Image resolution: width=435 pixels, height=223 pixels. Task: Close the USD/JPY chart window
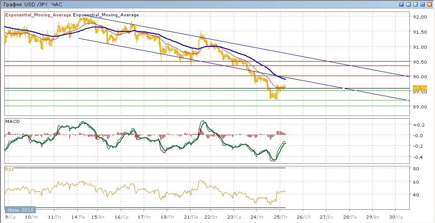click(x=429, y=4)
